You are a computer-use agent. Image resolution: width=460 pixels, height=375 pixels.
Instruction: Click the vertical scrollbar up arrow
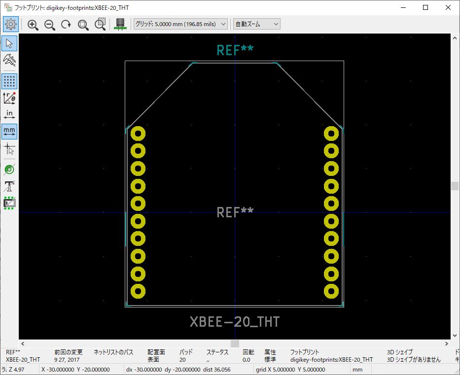pyautogui.click(x=455, y=38)
